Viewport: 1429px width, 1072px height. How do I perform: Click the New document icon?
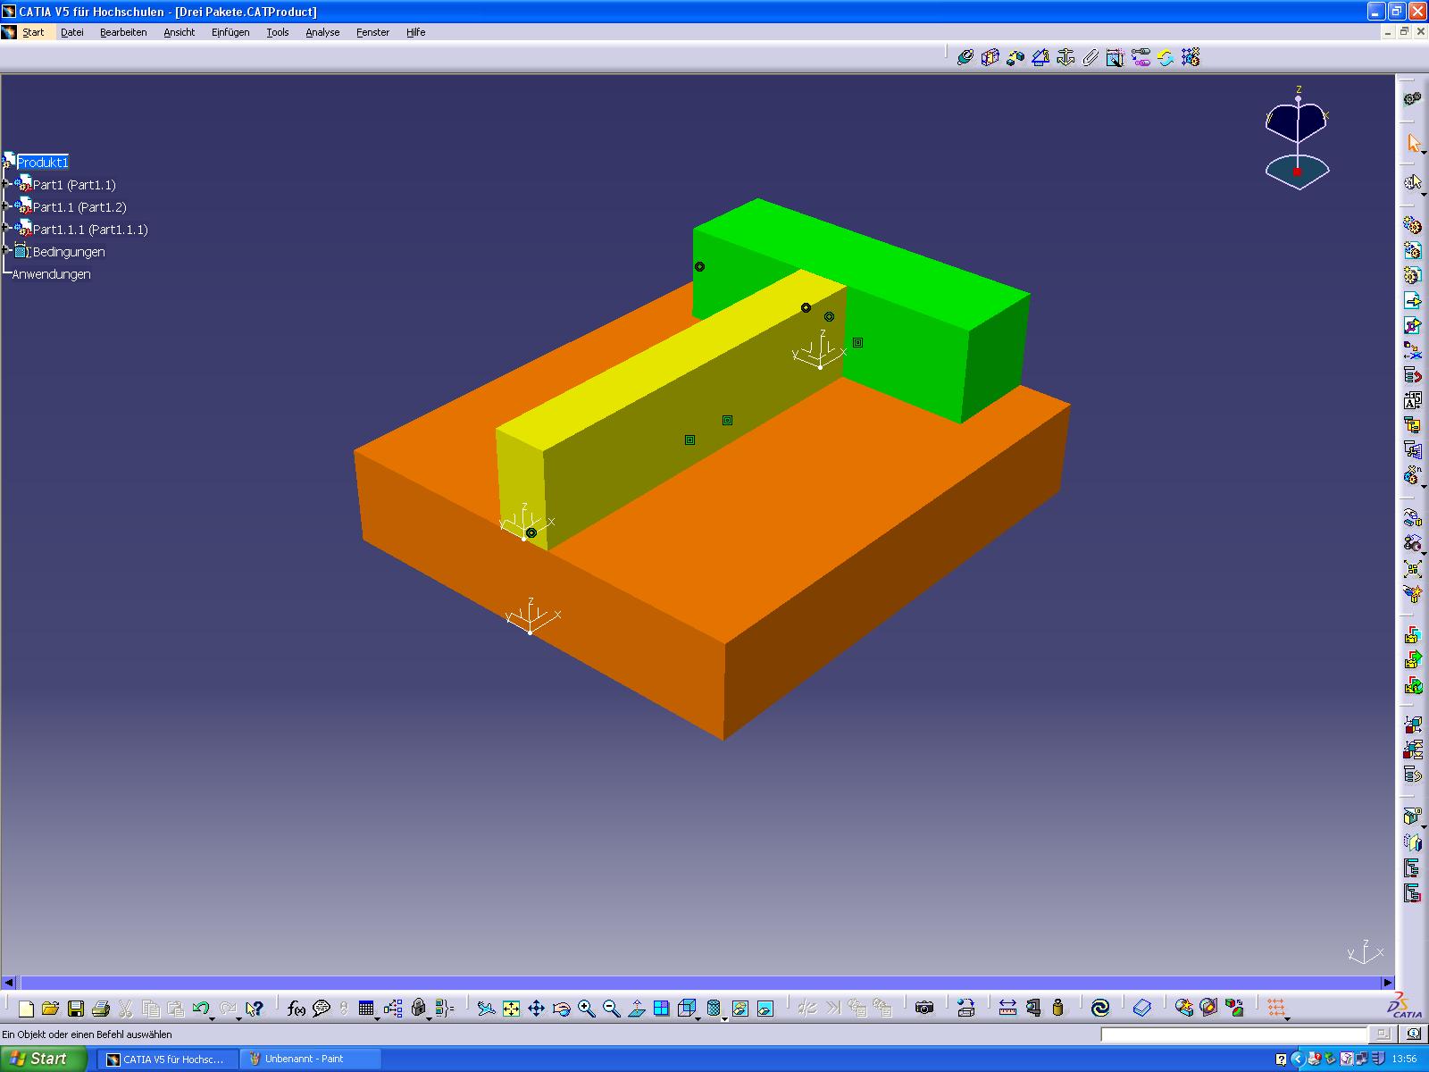(26, 1009)
